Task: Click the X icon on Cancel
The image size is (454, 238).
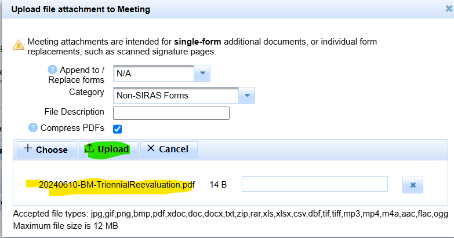Action: pyautogui.click(x=151, y=148)
